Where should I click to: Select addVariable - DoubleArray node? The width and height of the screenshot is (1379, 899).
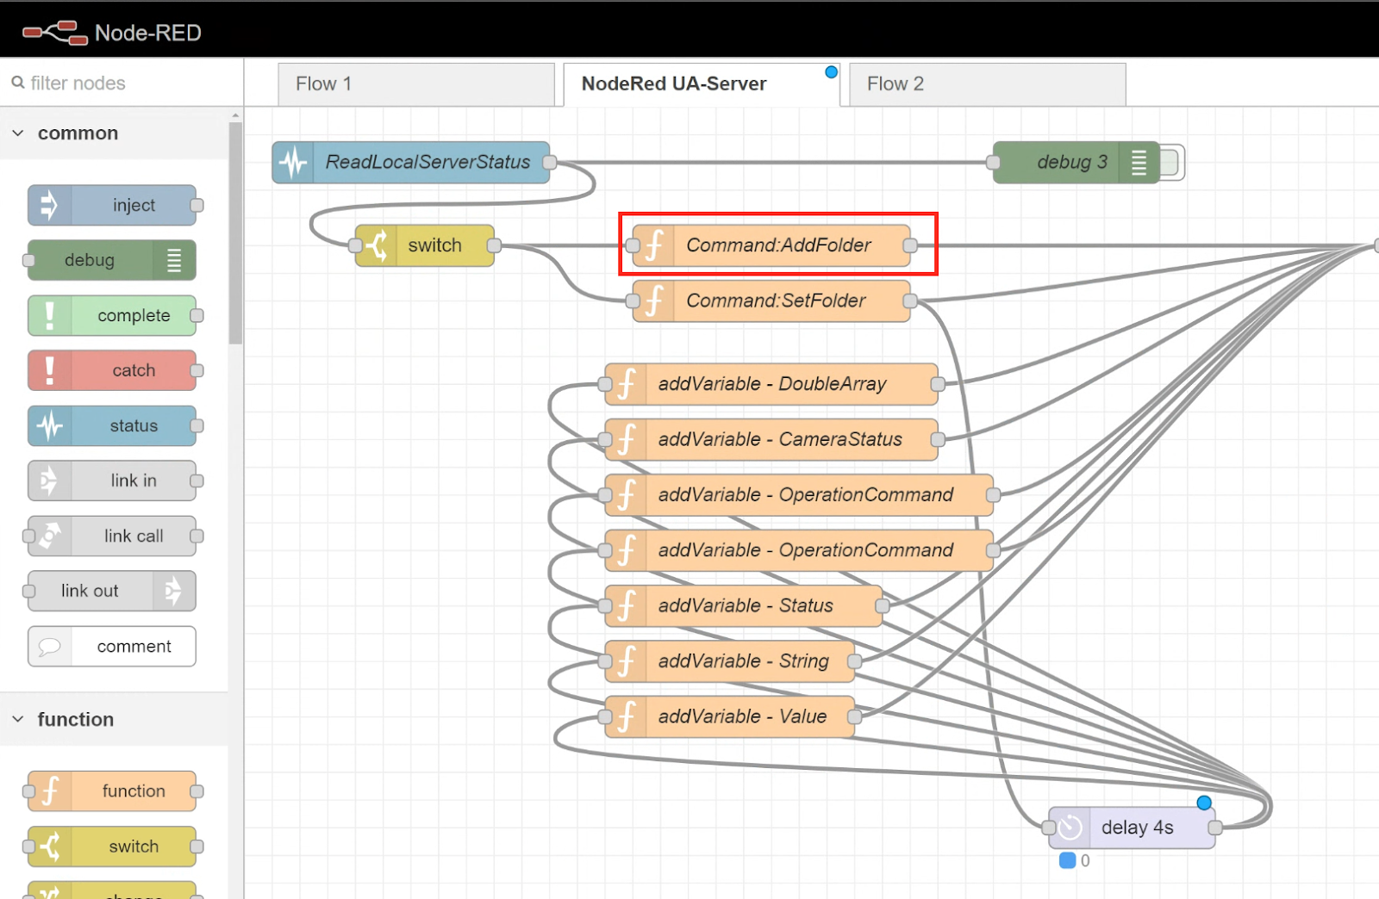(771, 384)
